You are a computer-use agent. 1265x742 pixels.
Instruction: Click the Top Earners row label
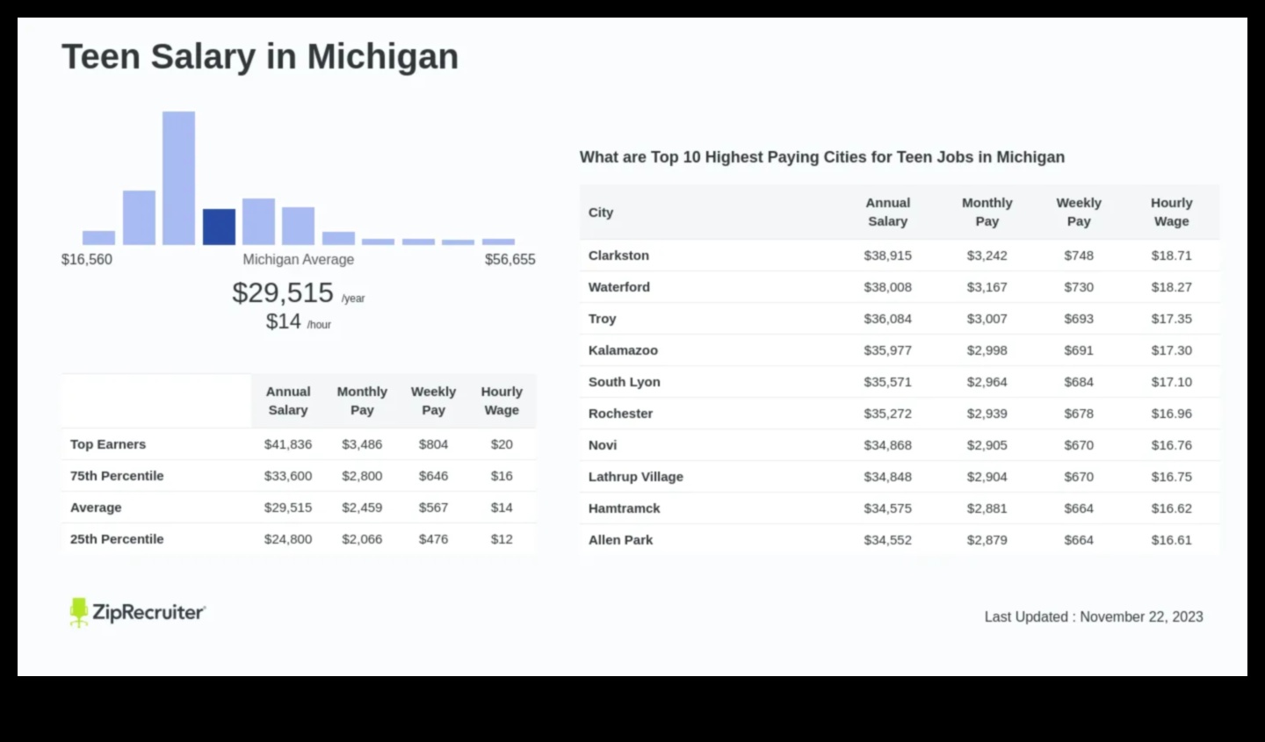point(108,444)
